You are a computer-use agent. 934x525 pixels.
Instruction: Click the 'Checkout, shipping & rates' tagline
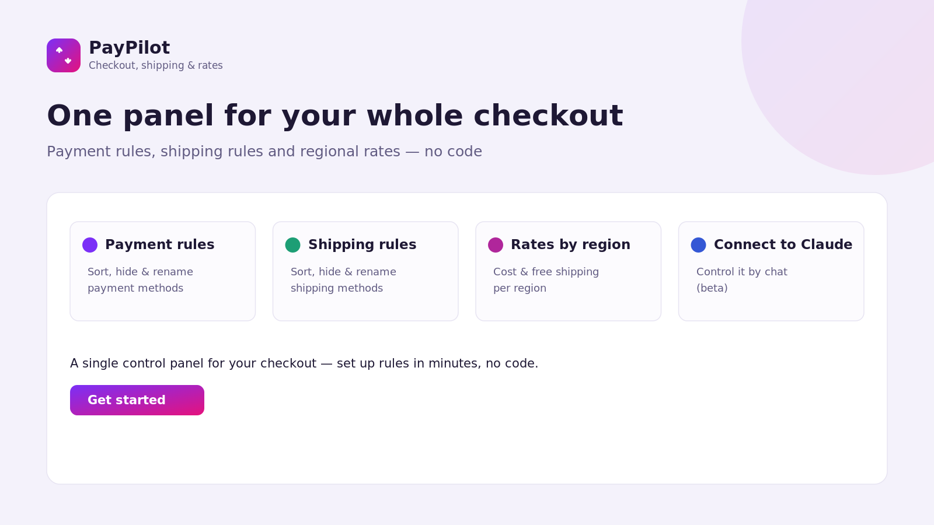click(x=156, y=65)
